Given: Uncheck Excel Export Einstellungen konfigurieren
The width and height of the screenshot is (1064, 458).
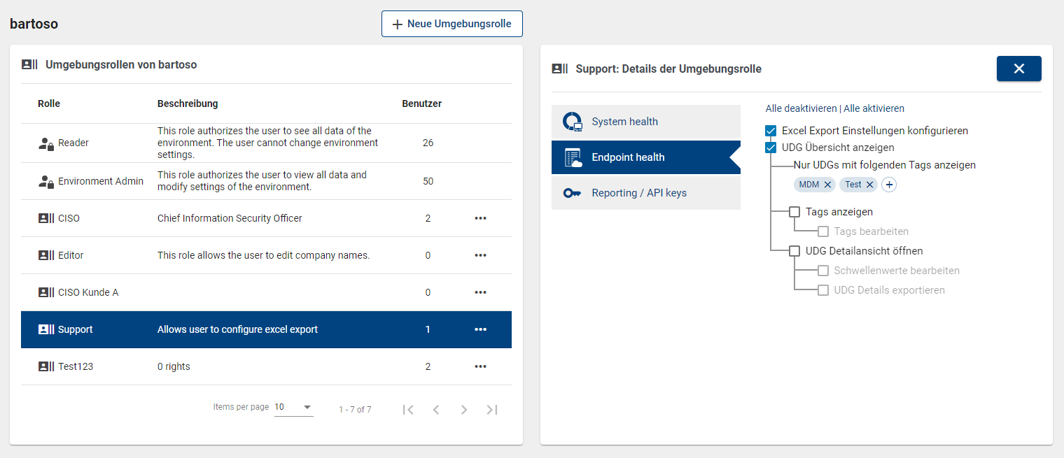Looking at the screenshot, I should coord(771,131).
